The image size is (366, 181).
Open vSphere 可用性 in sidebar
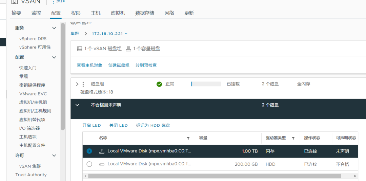pyautogui.click(x=35, y=47)
